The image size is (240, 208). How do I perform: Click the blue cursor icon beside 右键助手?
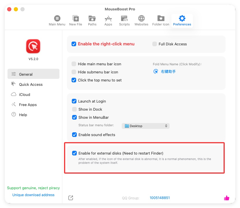coord(156,71)
